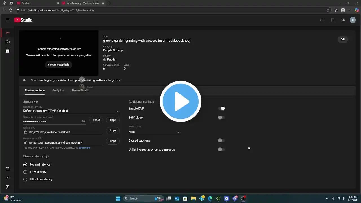Click the YouTube Studio logo
The image size is (361, 203).
(23, 20)
